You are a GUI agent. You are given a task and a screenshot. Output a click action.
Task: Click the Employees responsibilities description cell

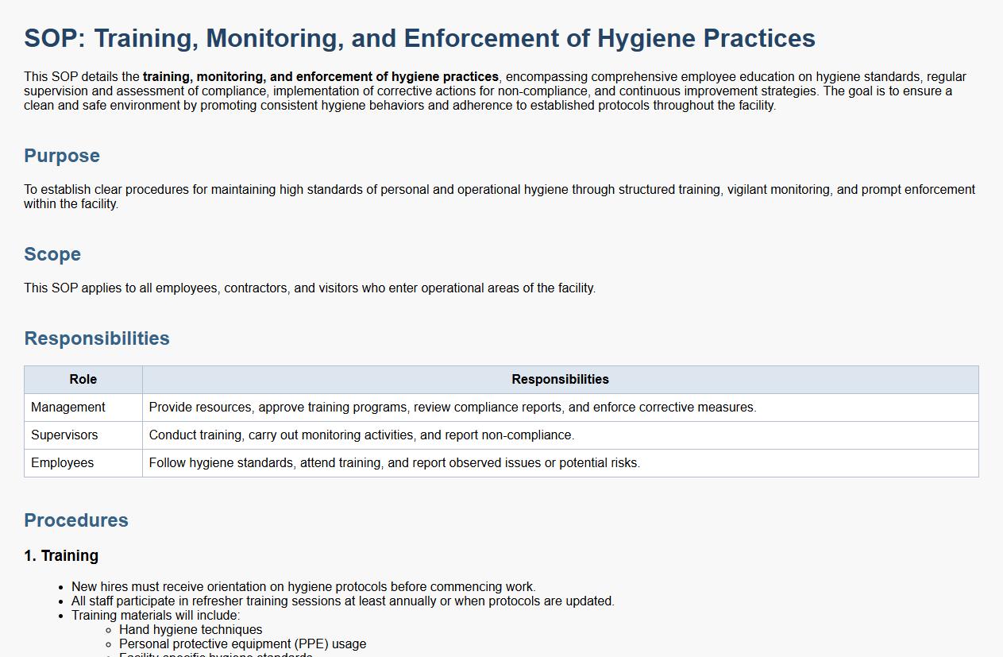coord(394,463)
